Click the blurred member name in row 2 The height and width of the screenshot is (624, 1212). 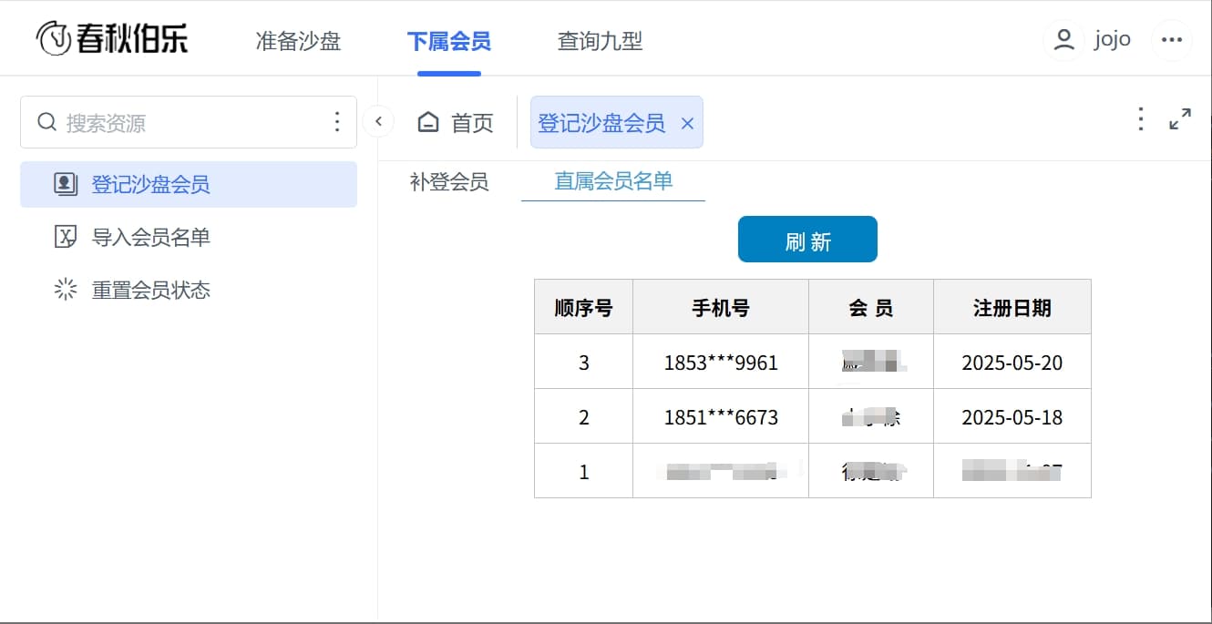click(872, 417)
